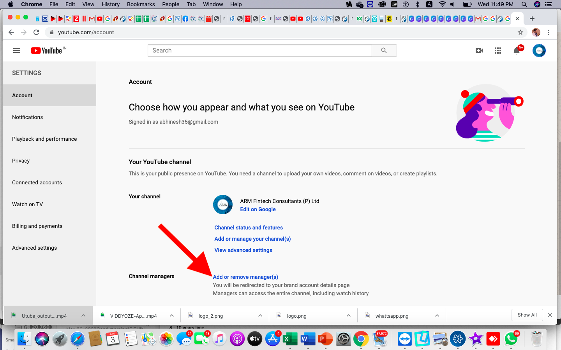Open the YouTube hamburger guide menu

17,51
